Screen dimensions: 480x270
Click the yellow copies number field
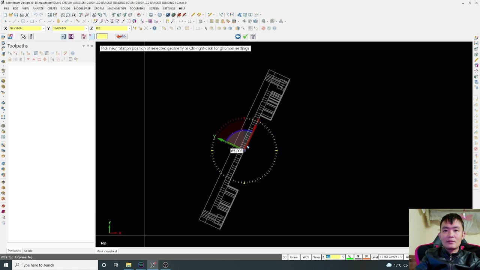102,36
